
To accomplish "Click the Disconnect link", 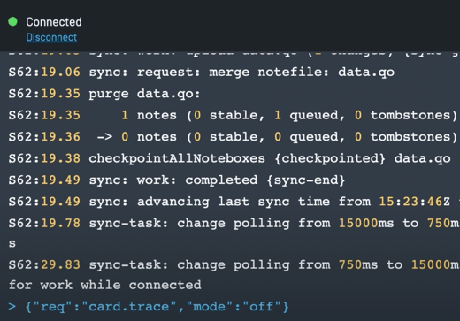I will tap(51, 37).
